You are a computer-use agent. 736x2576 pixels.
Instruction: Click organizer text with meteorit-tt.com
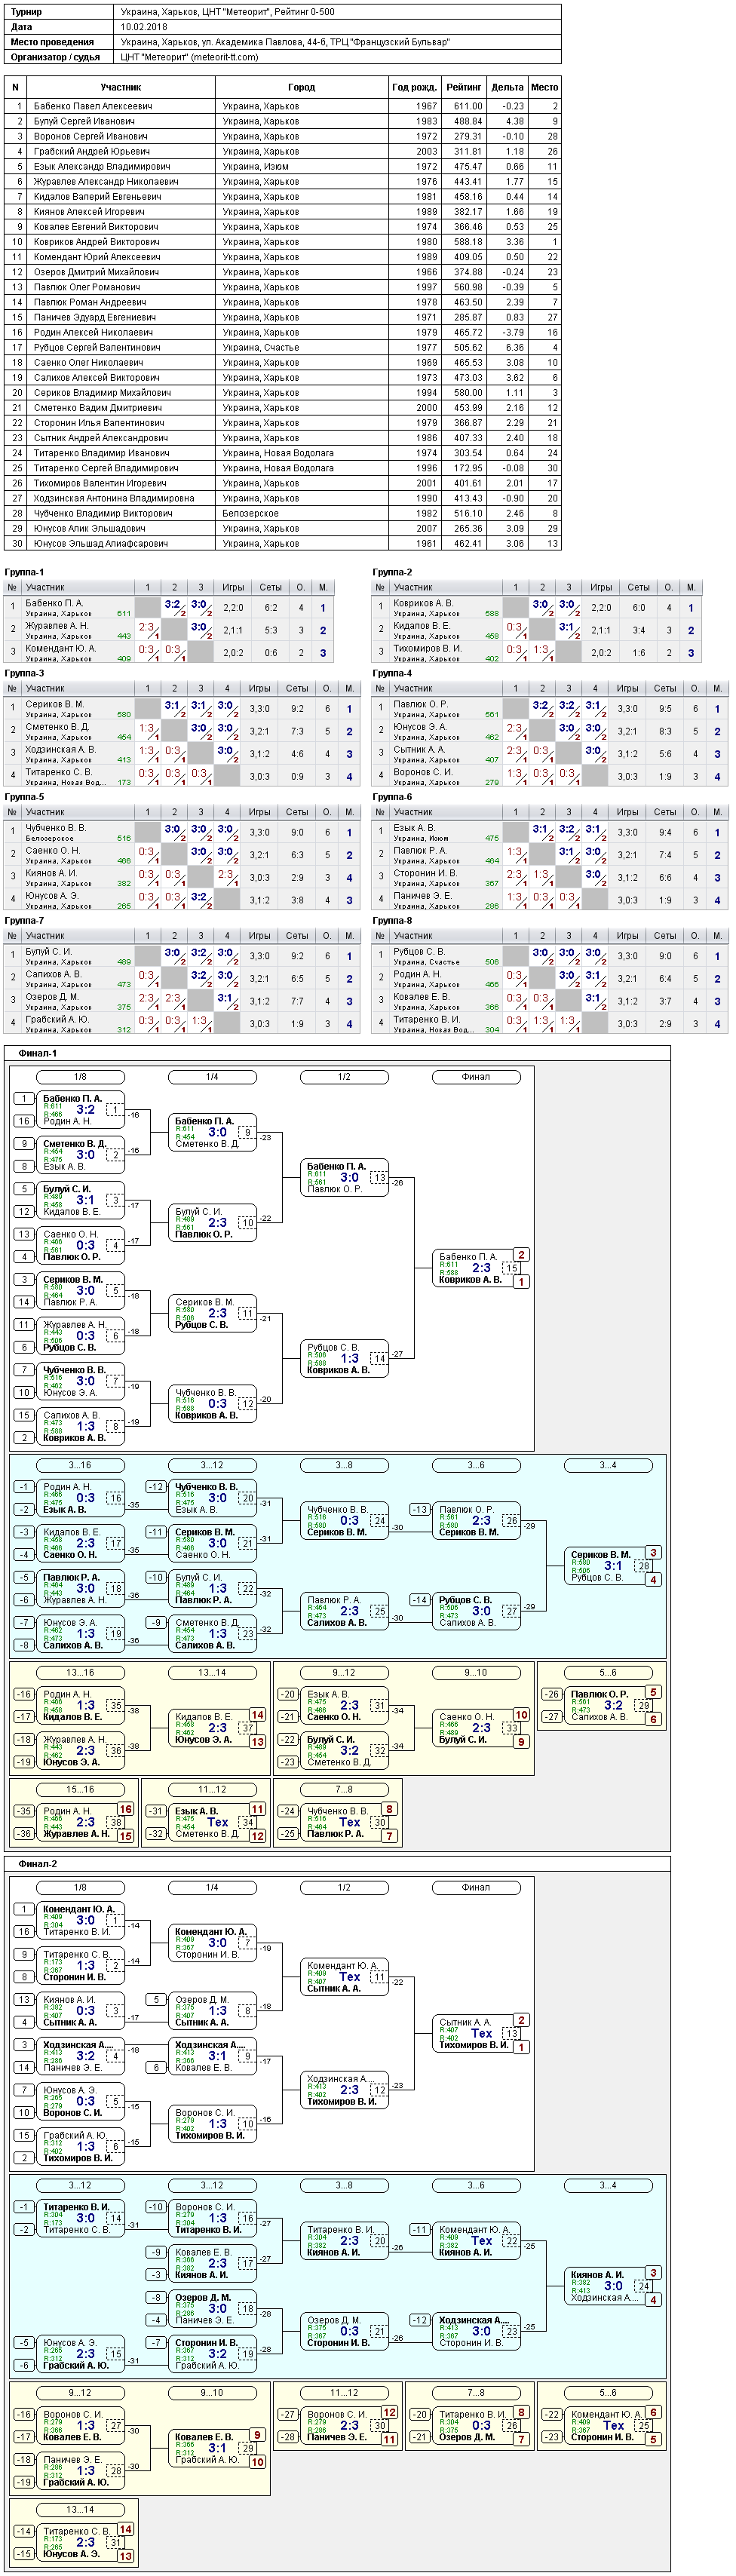click(189, 57)
